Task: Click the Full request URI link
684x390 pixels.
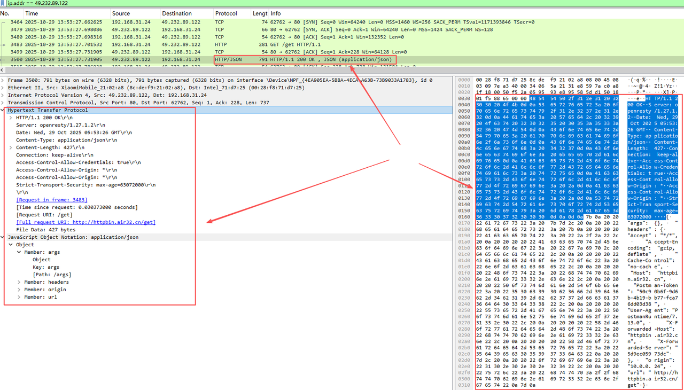Action: click(86, 222)
